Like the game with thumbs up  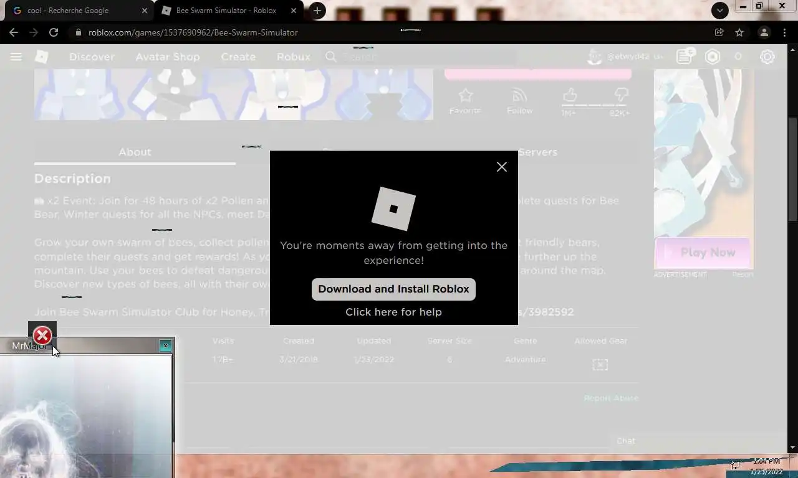pyautogui.click(x=569, y=95)
